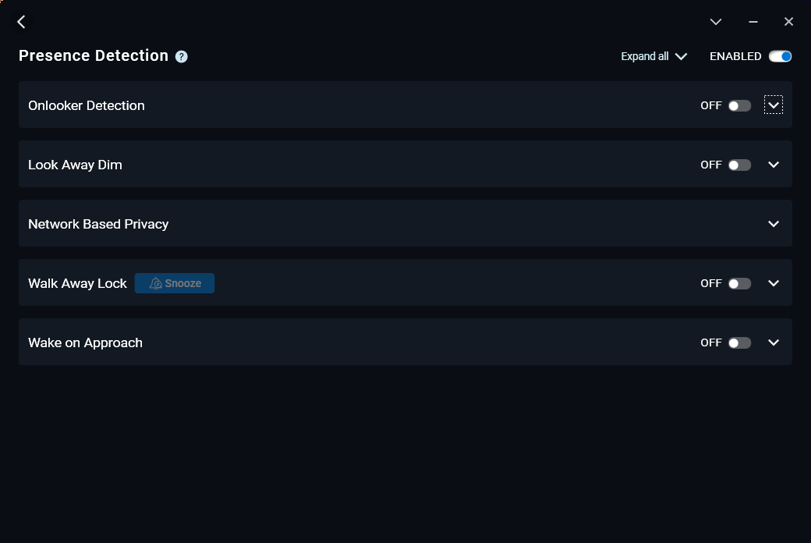The image size is (811, 543).
Task: Close the Presence Detection window
Action: [788, 22]
